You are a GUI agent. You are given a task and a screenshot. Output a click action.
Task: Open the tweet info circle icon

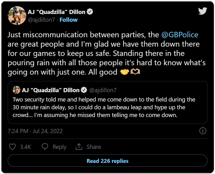coord(203,131)
